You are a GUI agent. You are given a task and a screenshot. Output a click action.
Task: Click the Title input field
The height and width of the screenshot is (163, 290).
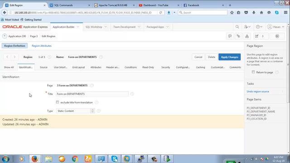click(x=92, y=94)
